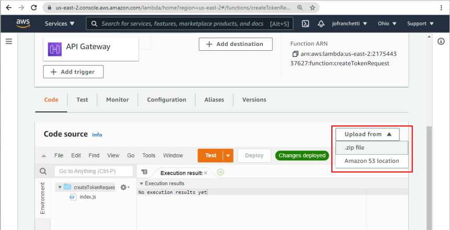The width and height of the screenshot is (450, 230).
Task: Open the Ohio region selector
Action: 387,24
